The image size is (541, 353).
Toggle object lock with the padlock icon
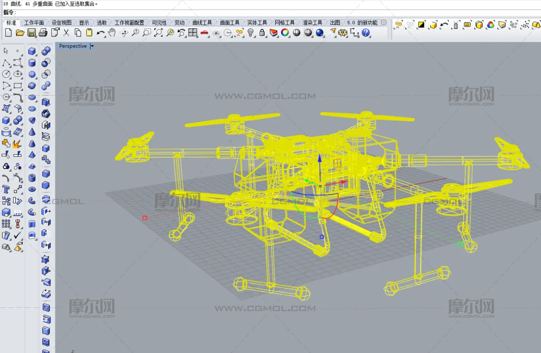(x=262, y=33)
